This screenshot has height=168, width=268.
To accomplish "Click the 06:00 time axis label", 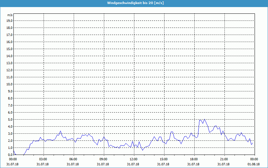I will coord(73,159).
